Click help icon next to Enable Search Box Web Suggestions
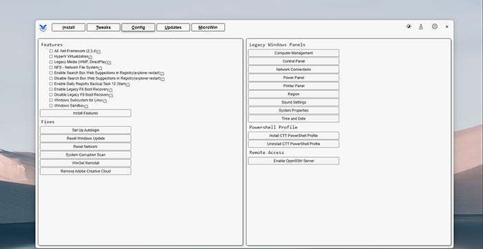This screenshot has width=483, height=249. pos(162,73)
